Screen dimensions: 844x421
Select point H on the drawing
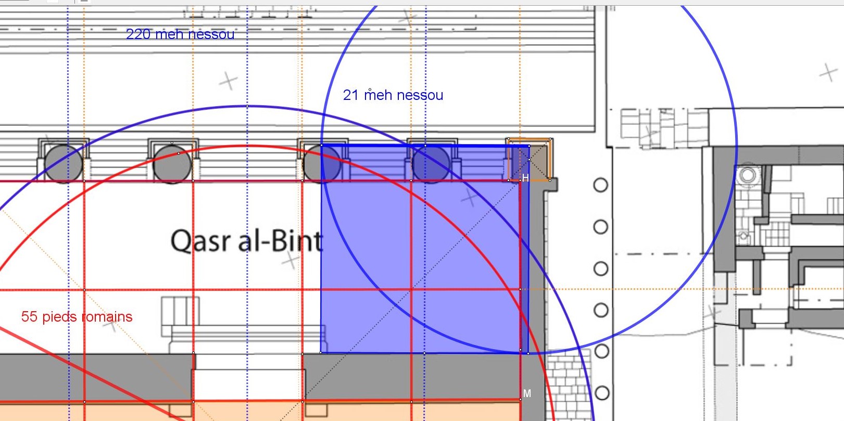[521, 180]
